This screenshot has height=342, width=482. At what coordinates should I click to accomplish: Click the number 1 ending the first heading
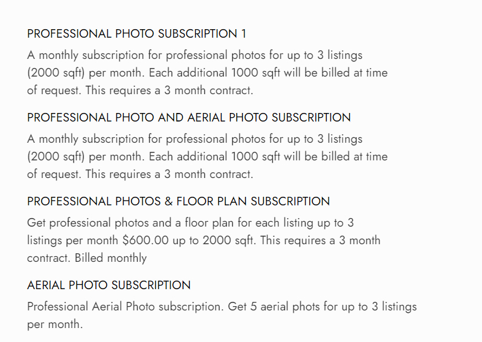click(x=244, y=33)
